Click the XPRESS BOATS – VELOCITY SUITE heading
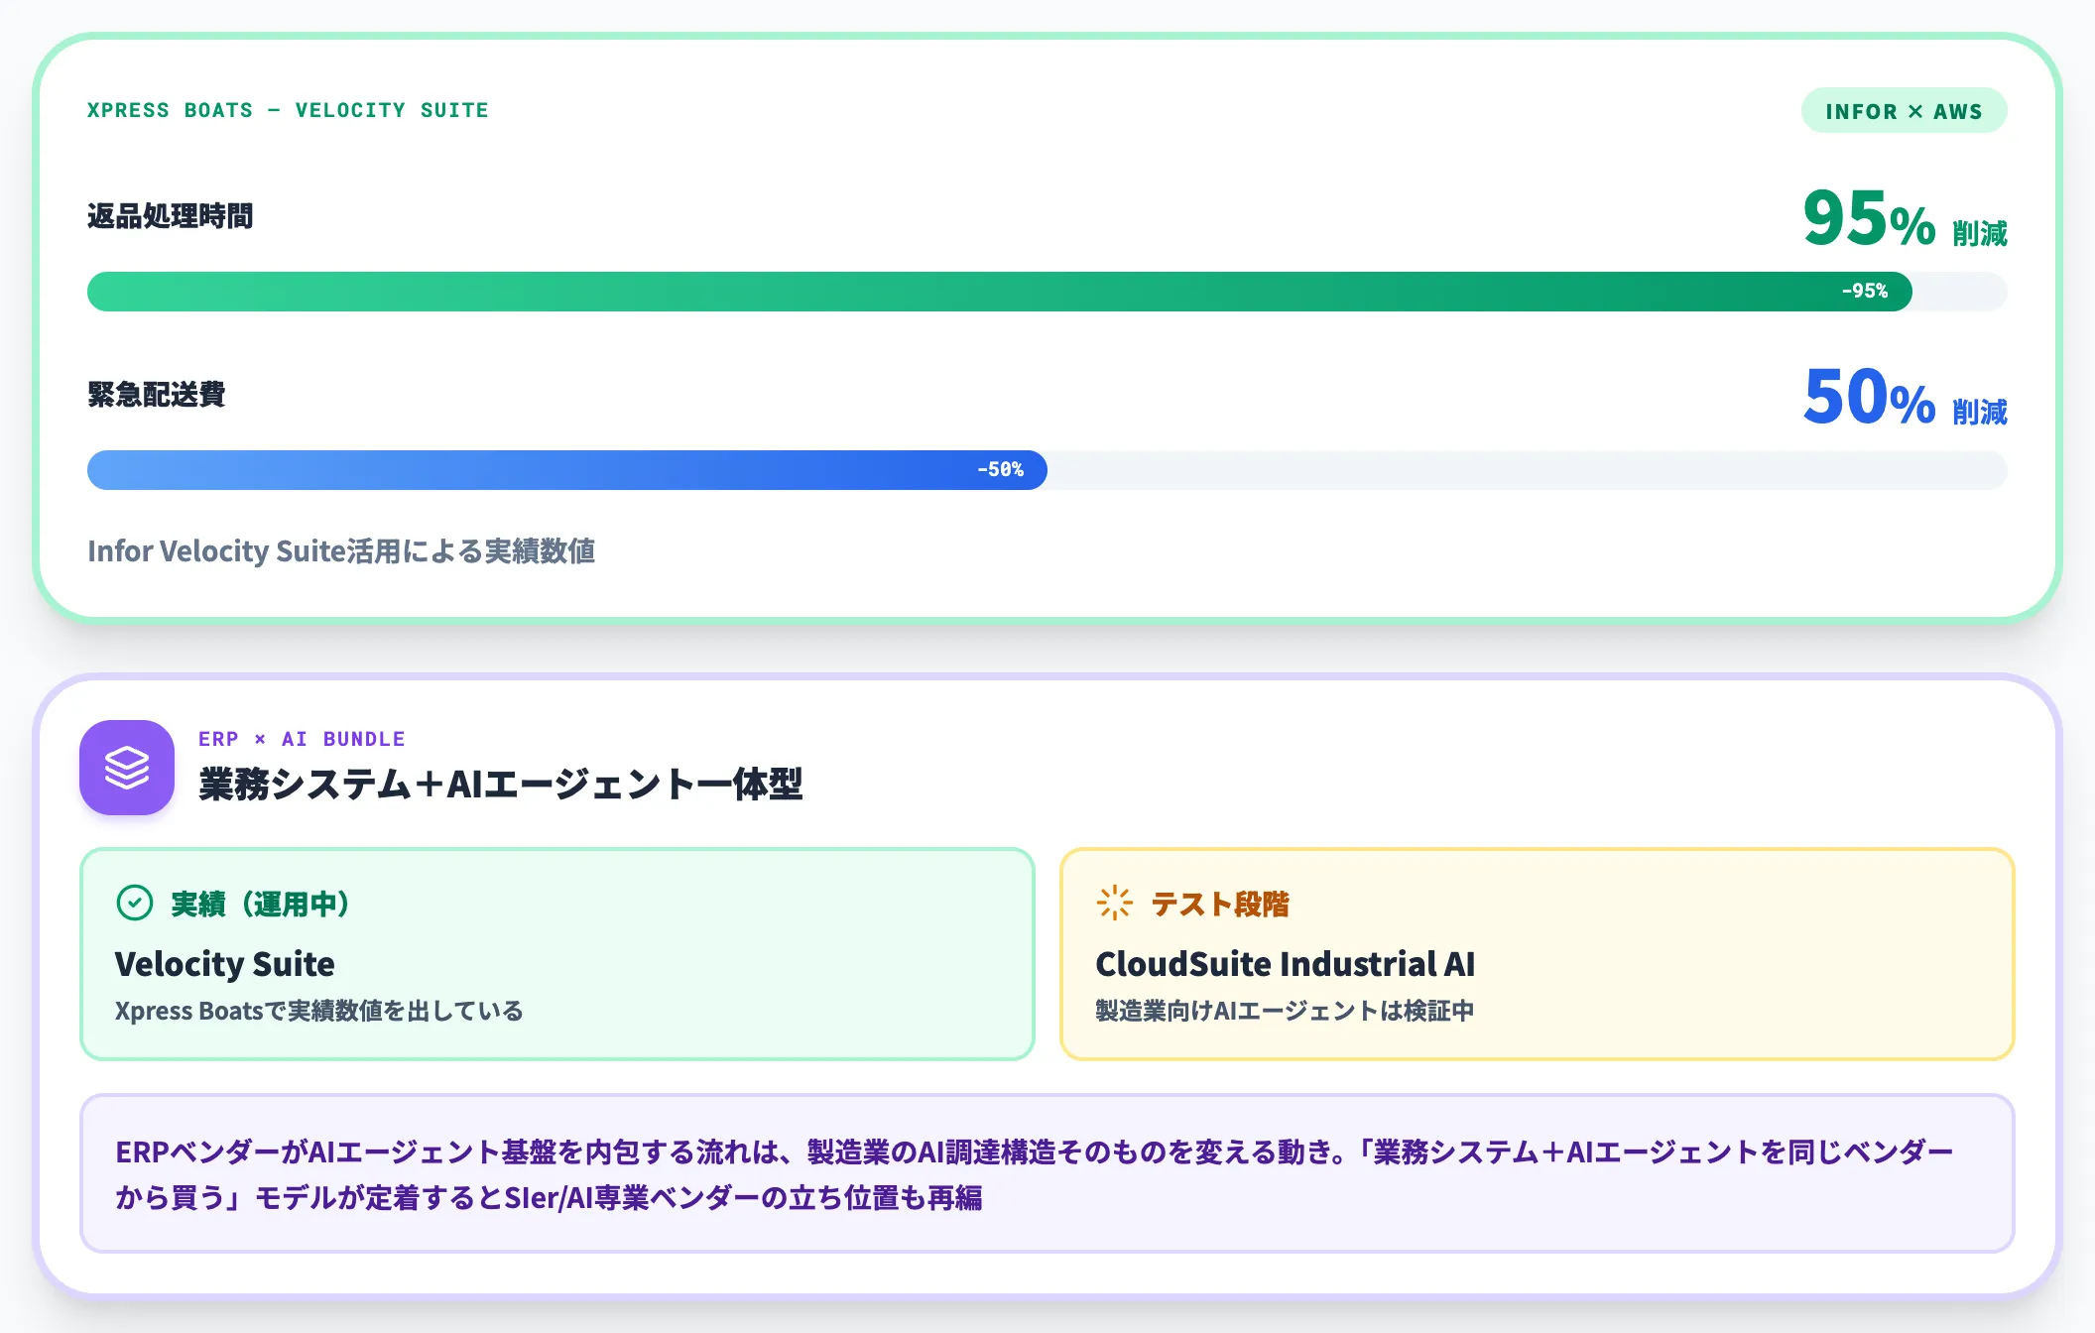 pyautogui.click(x=288, y=110)
